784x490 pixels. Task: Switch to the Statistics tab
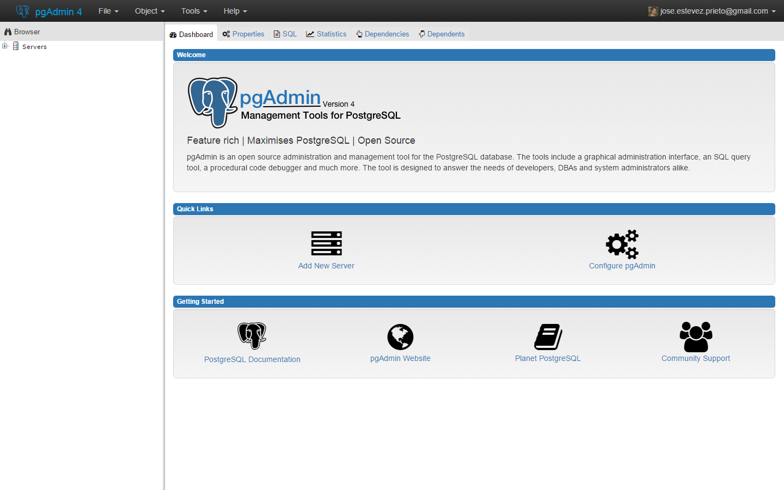click(x=326, y=34)
